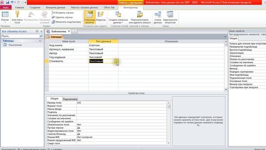Click the Автор field name cell
266x150 pixels.
coord(68,53)
